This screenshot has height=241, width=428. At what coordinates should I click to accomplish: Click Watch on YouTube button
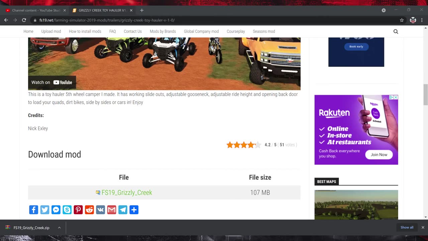click(52, 82)
